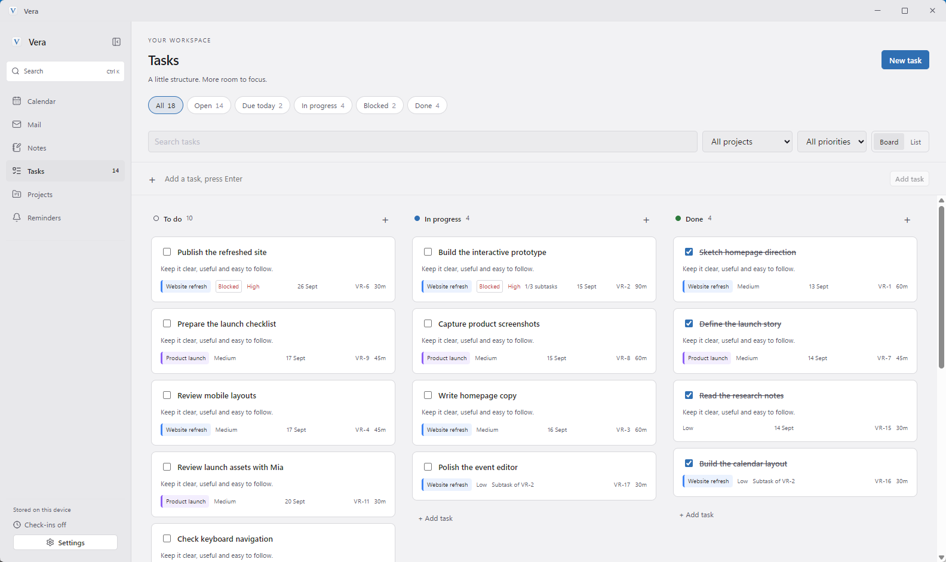
Task: Select the In progress 4 filter
Action: 323,105
